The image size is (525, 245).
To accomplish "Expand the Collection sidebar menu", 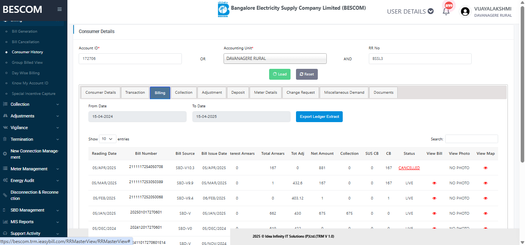I will [32, 104].
